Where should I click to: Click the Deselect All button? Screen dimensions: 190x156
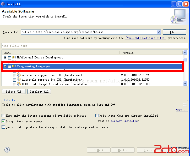[x=39, y=92]
